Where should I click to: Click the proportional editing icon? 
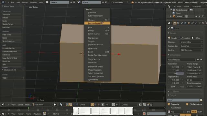pos(107,105)
